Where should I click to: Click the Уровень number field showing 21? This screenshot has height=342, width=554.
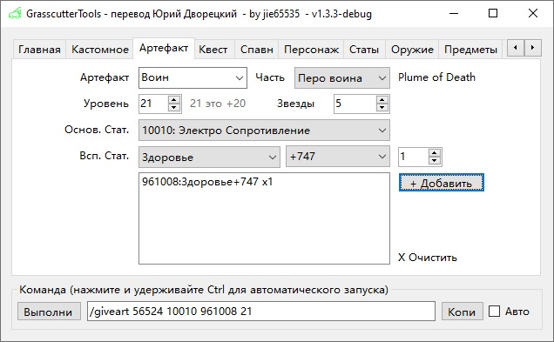coord(153,104)
